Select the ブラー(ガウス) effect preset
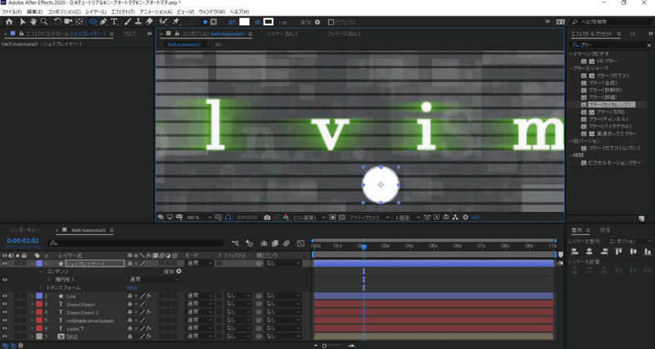Image resolution: width=655 pixels, height=349 pixels. pos(612,75)
